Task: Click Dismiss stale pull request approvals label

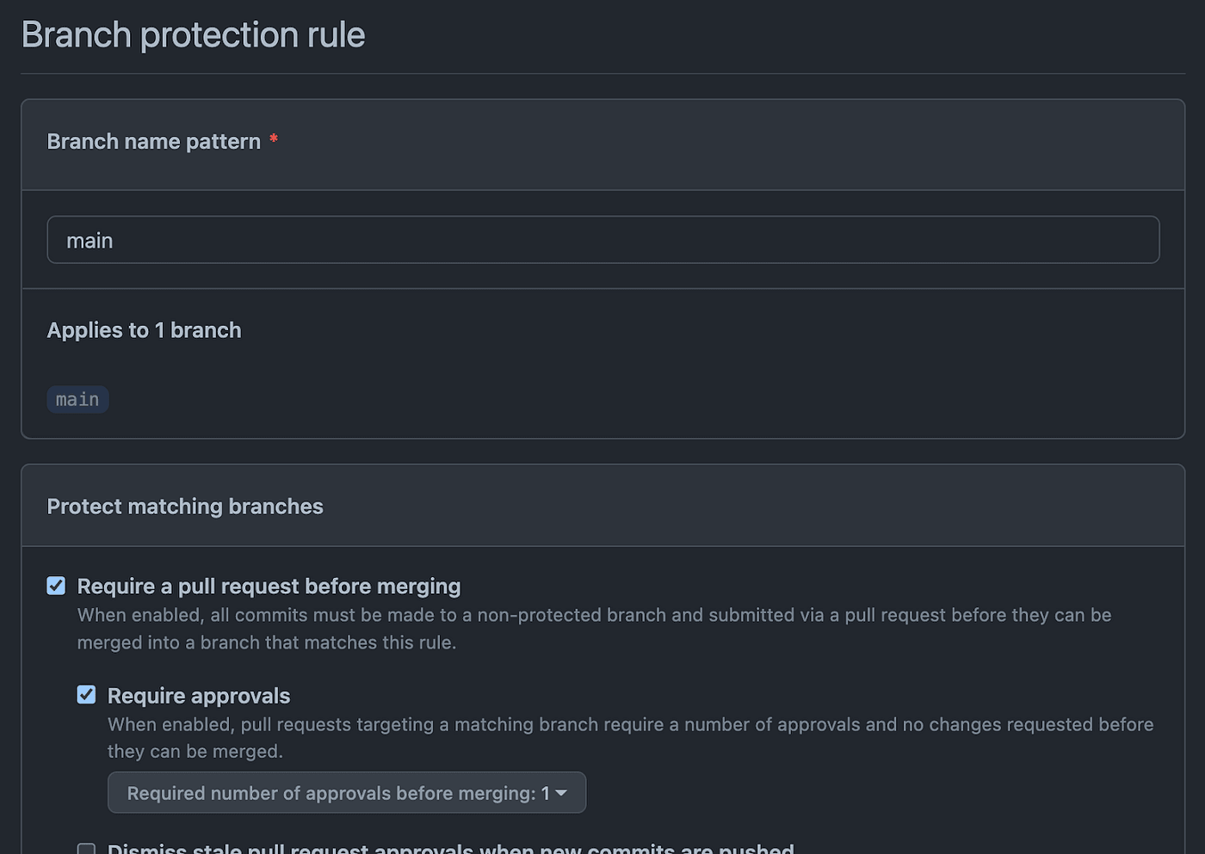Action: click(450, 849)
